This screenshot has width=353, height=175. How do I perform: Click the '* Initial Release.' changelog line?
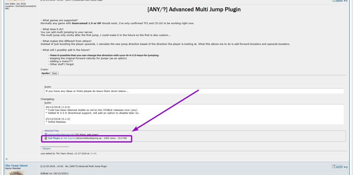coord(56,122)
